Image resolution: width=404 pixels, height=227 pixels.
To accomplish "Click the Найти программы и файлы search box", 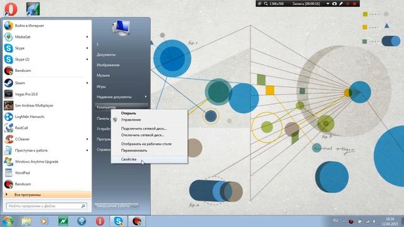I will tap(46, 206).
